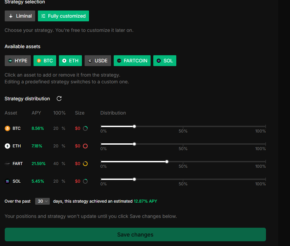Viewport: 290px width, 246px height.
Task: Edit the BTC percentage field
Action: point(56,128)
